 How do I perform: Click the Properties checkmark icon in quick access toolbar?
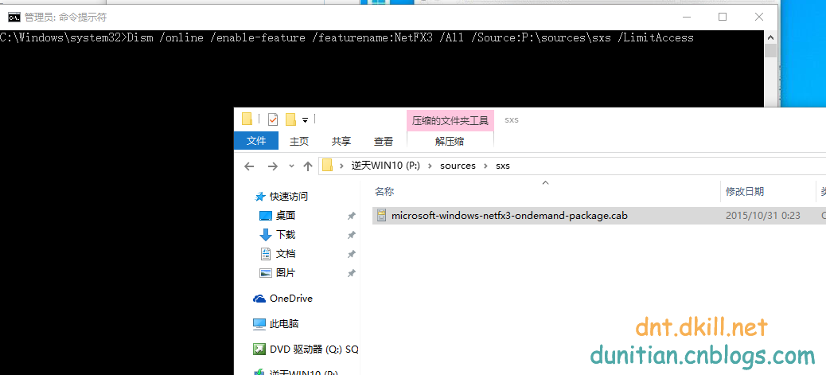(272, 119)
